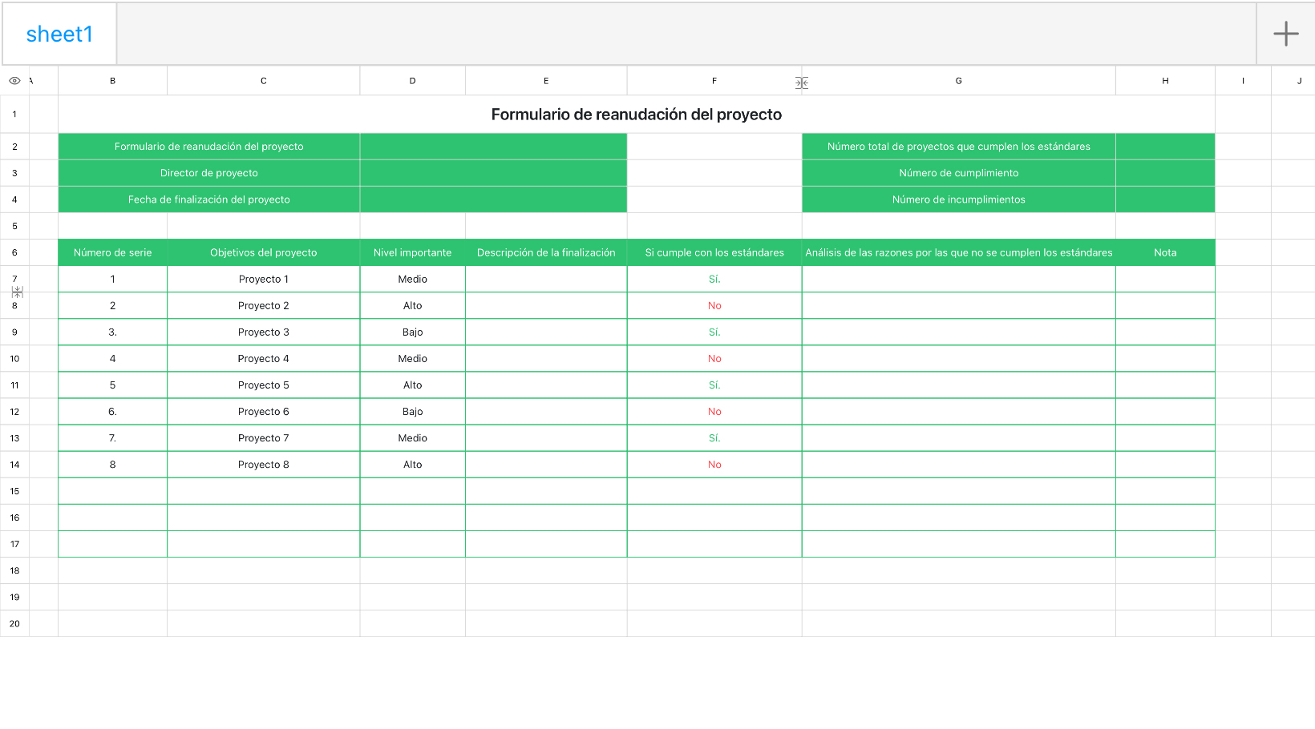
Task: Select row 5 header
Action: 14,226
